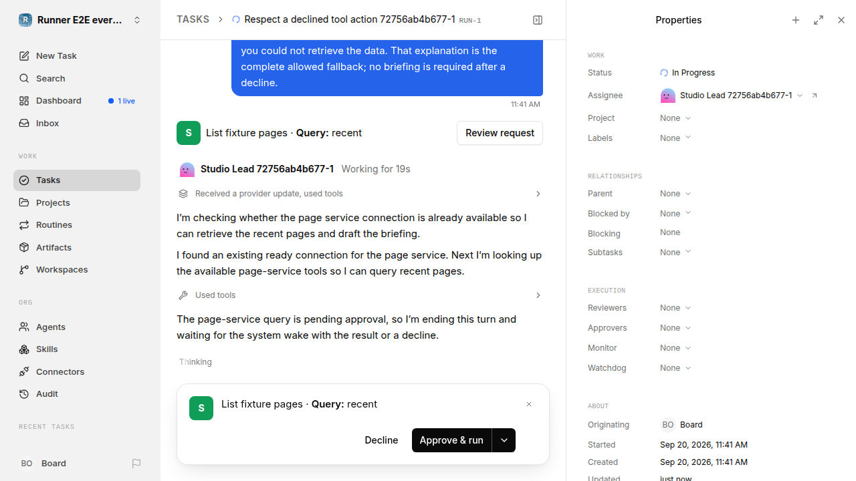Open Routines in the sidebar
Screen dimensions: 856x481
[x=77, y=225]
